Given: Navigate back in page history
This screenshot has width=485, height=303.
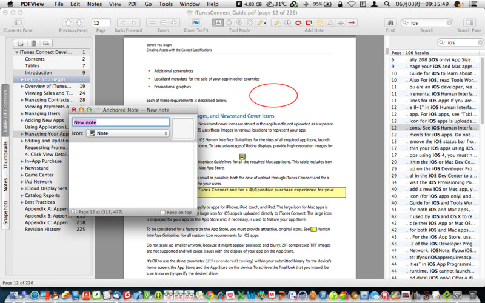Looking at the screenshot, I should point(123,23).
